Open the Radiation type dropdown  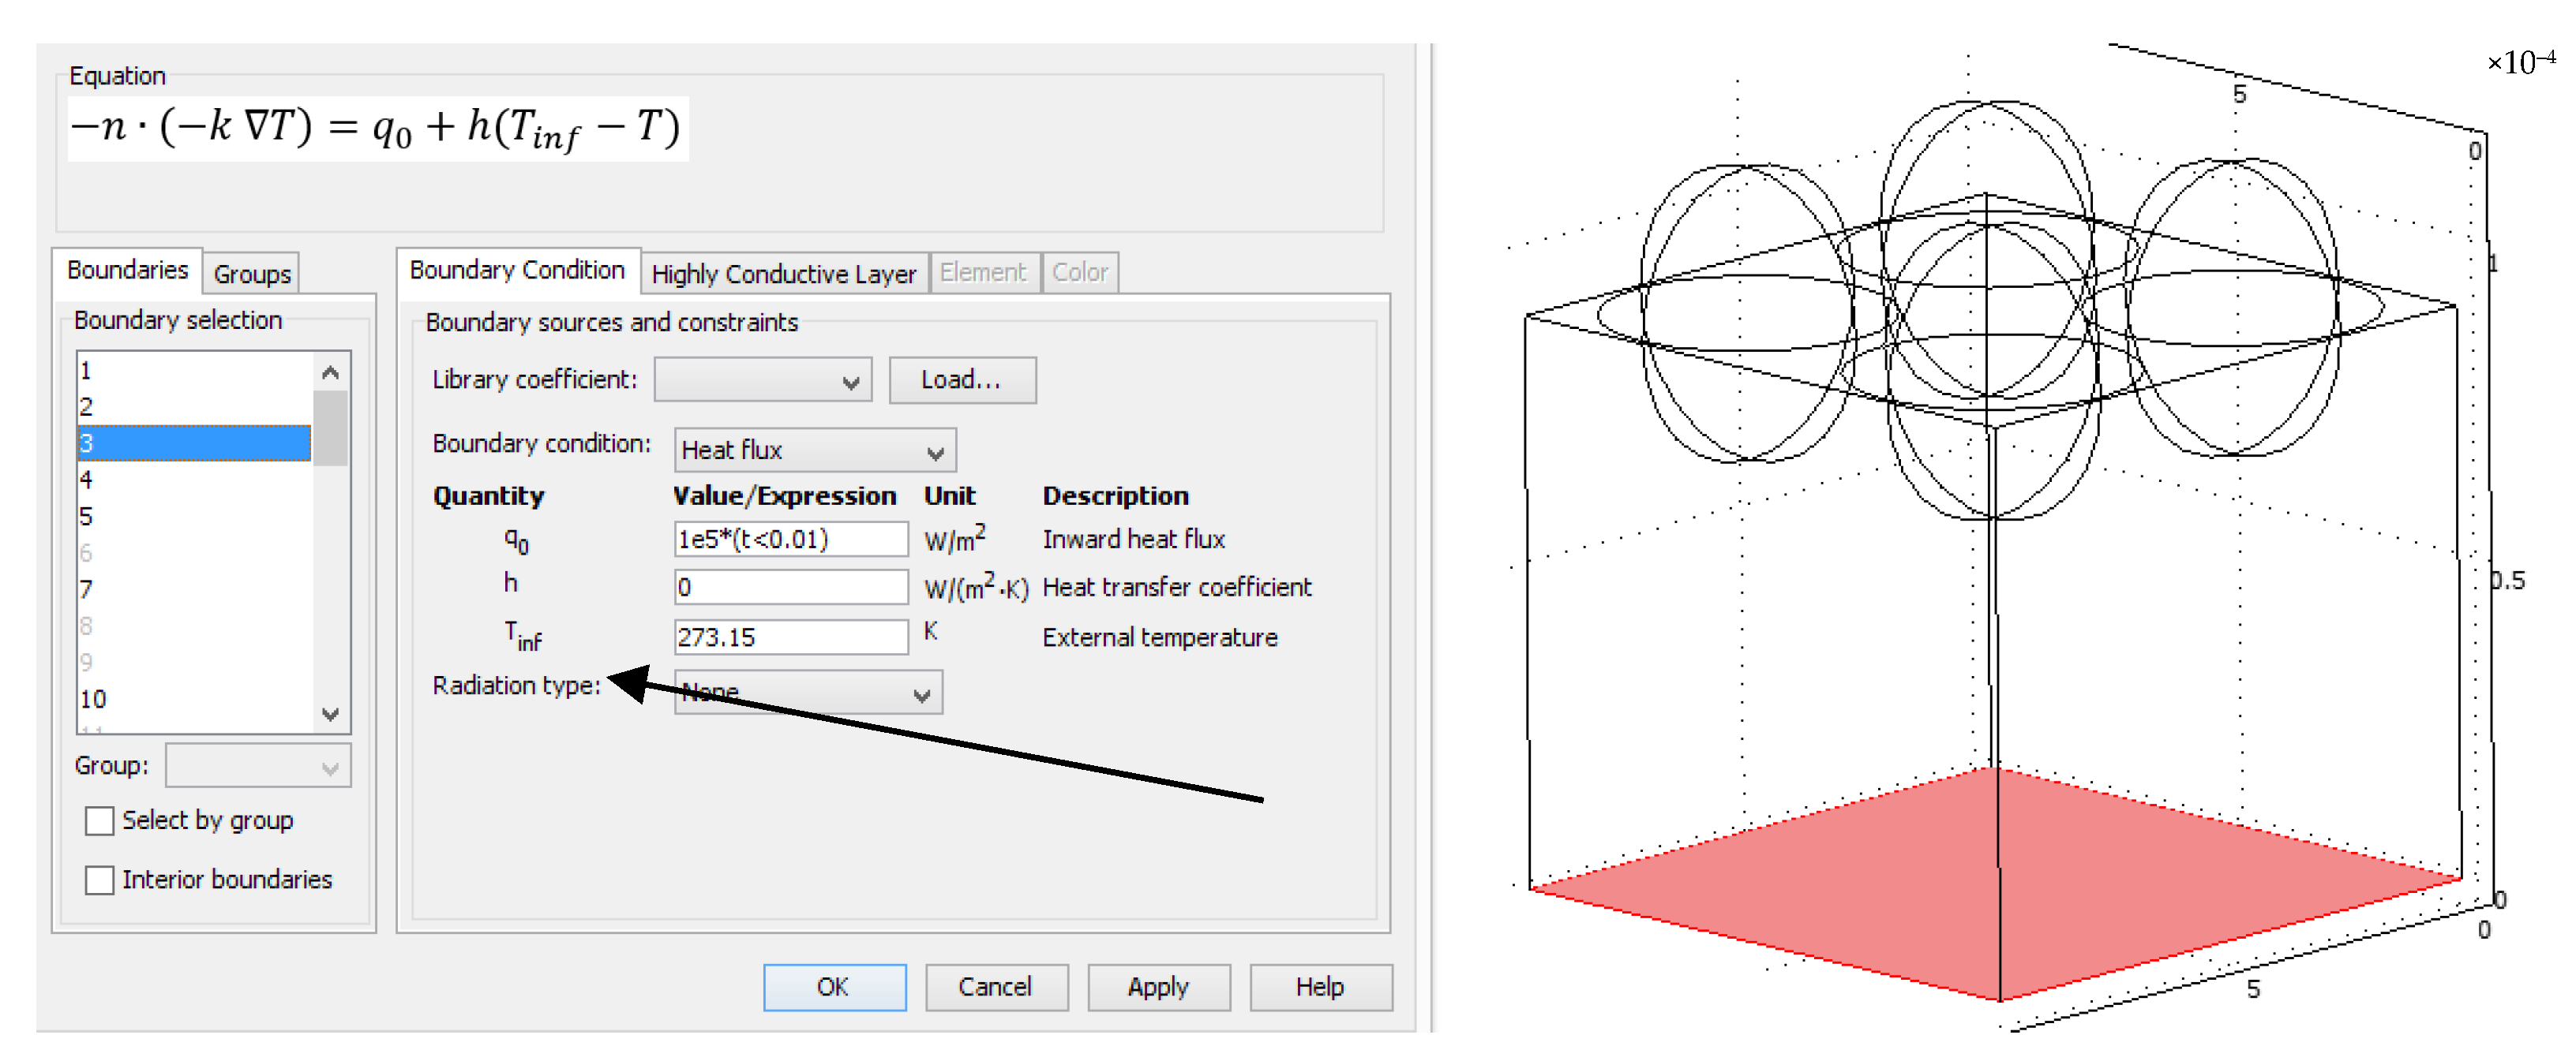pyautogui.click(x=808, y=693)
